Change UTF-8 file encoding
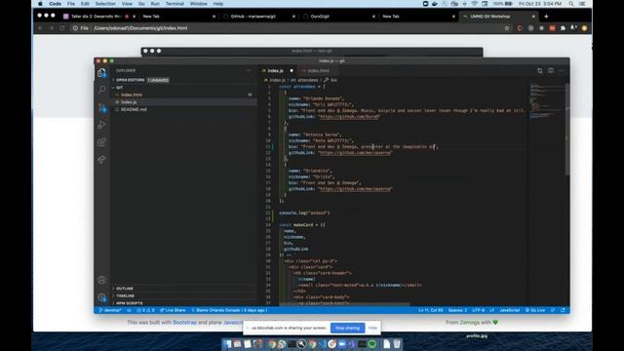 (x=479, y=310)
